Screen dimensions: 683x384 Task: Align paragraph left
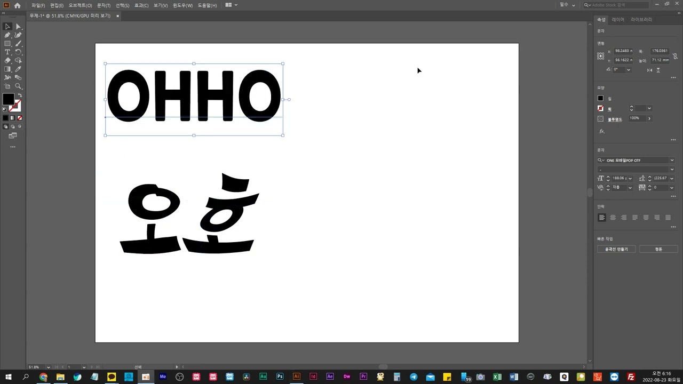pos(601,218)
